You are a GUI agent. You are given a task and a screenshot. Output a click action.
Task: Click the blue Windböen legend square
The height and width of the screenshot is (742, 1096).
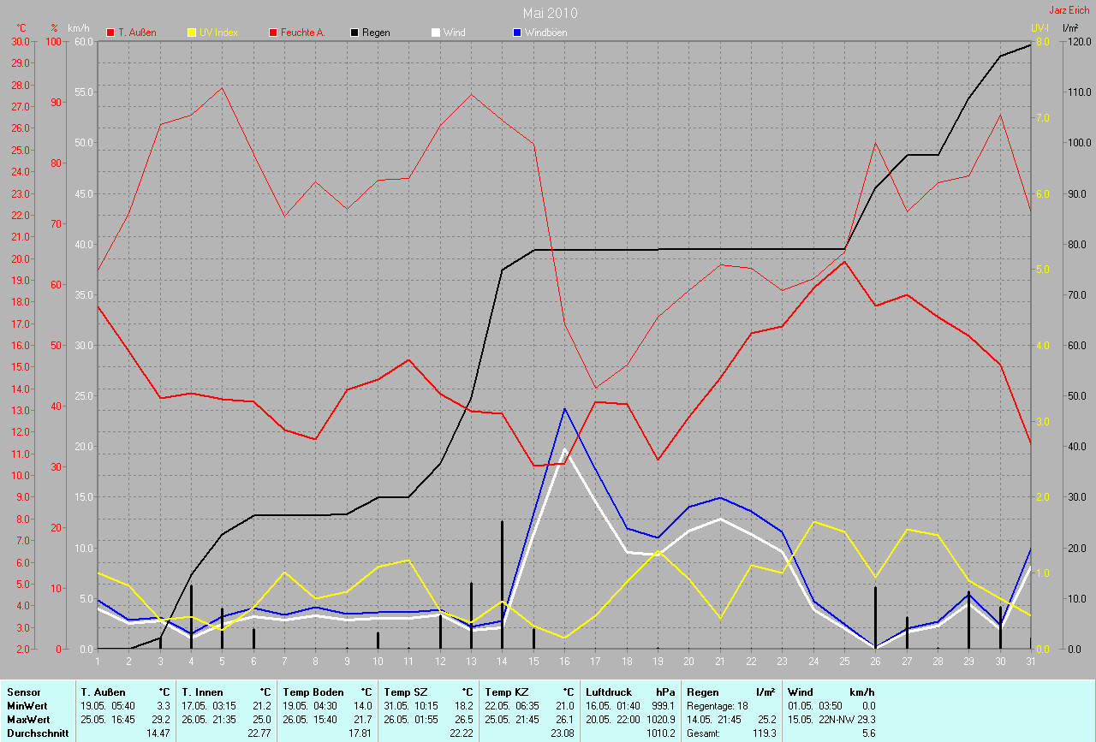click(517, 33)
